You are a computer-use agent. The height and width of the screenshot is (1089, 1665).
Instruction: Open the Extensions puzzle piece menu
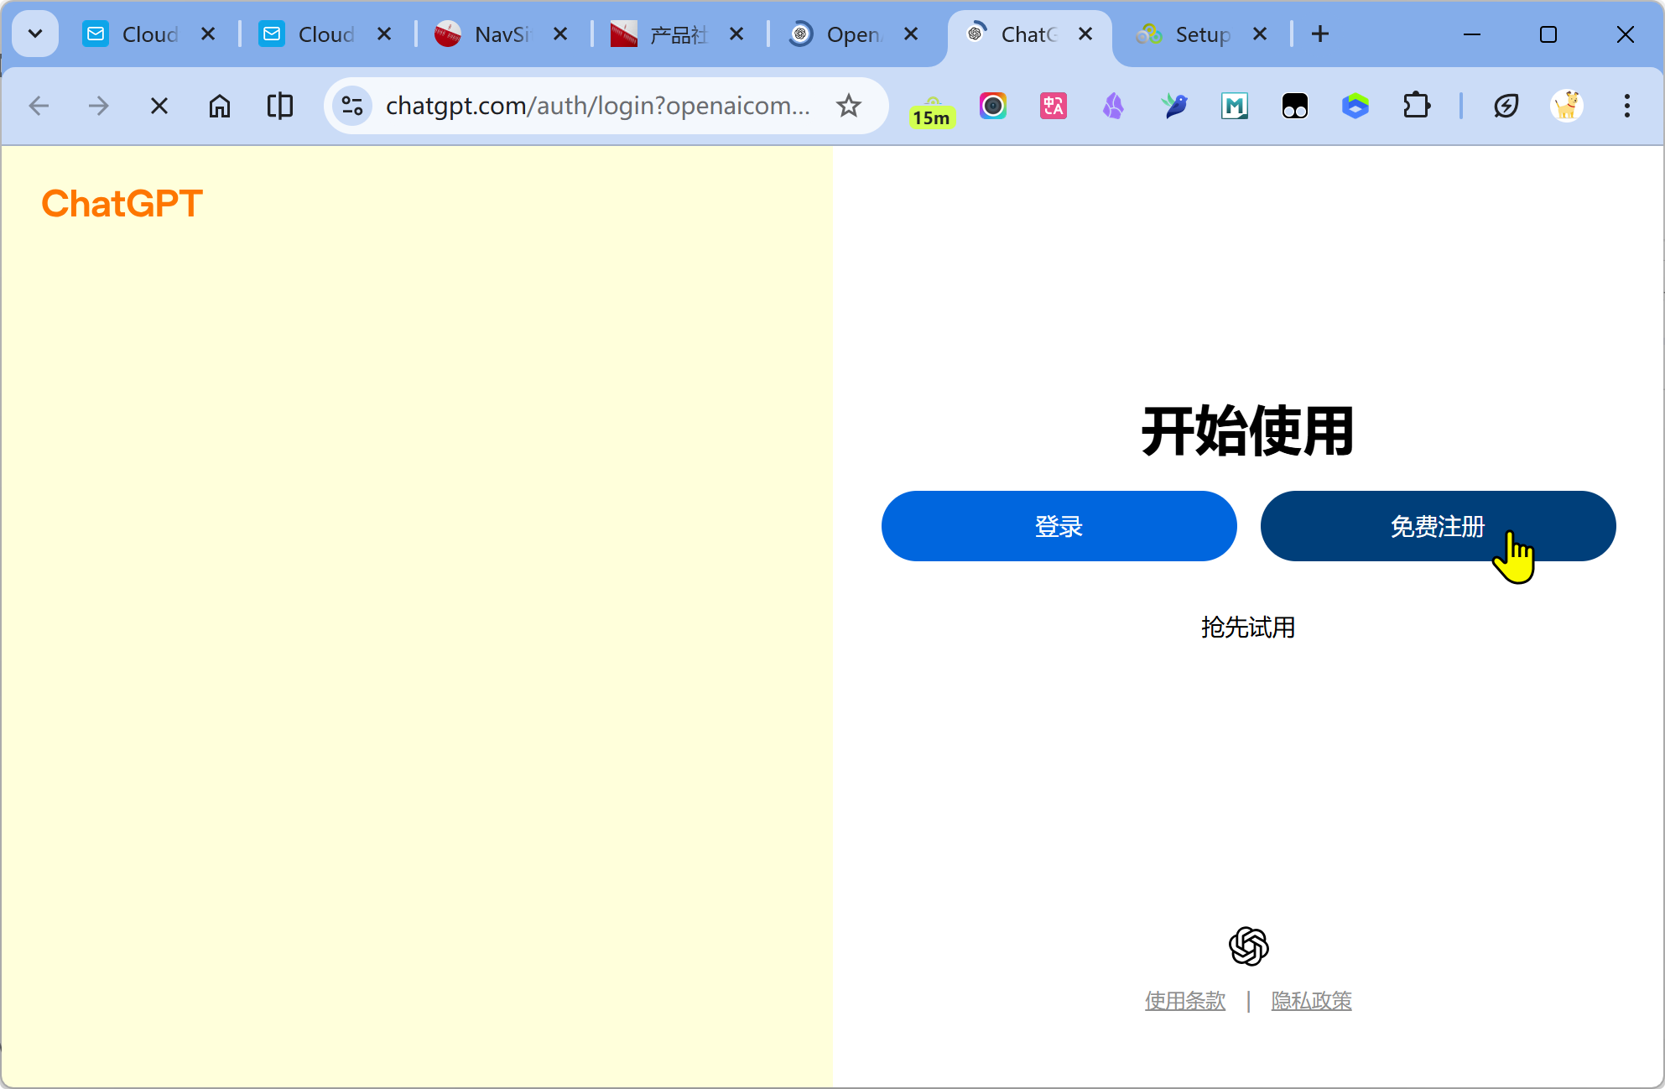tap(1416, 106)
